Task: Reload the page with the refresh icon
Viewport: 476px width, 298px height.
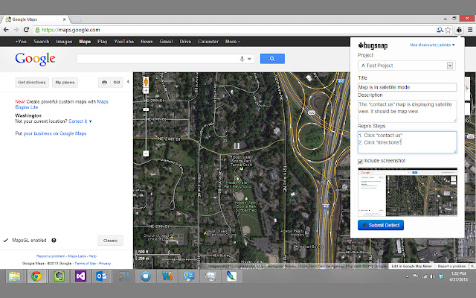Action: click(x=26, y=30)
